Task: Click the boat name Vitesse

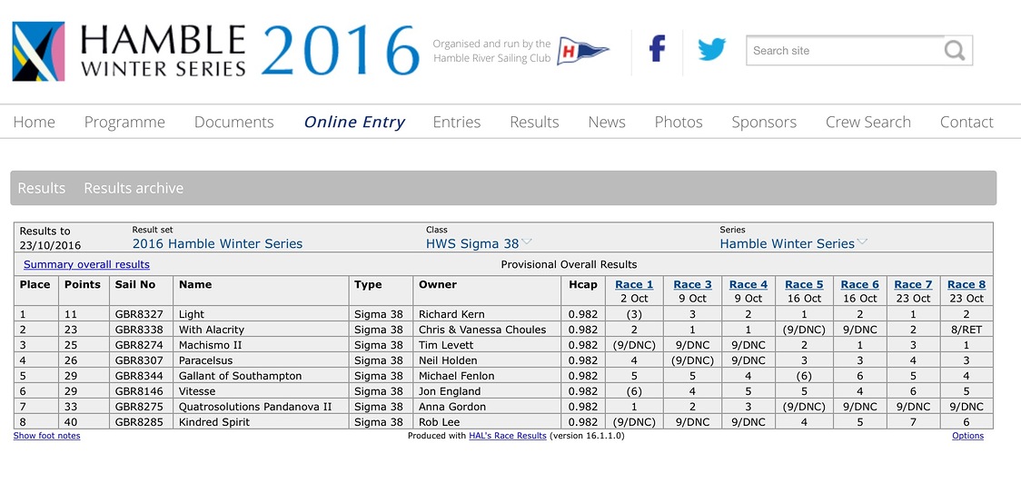Action: pos(196,391)
